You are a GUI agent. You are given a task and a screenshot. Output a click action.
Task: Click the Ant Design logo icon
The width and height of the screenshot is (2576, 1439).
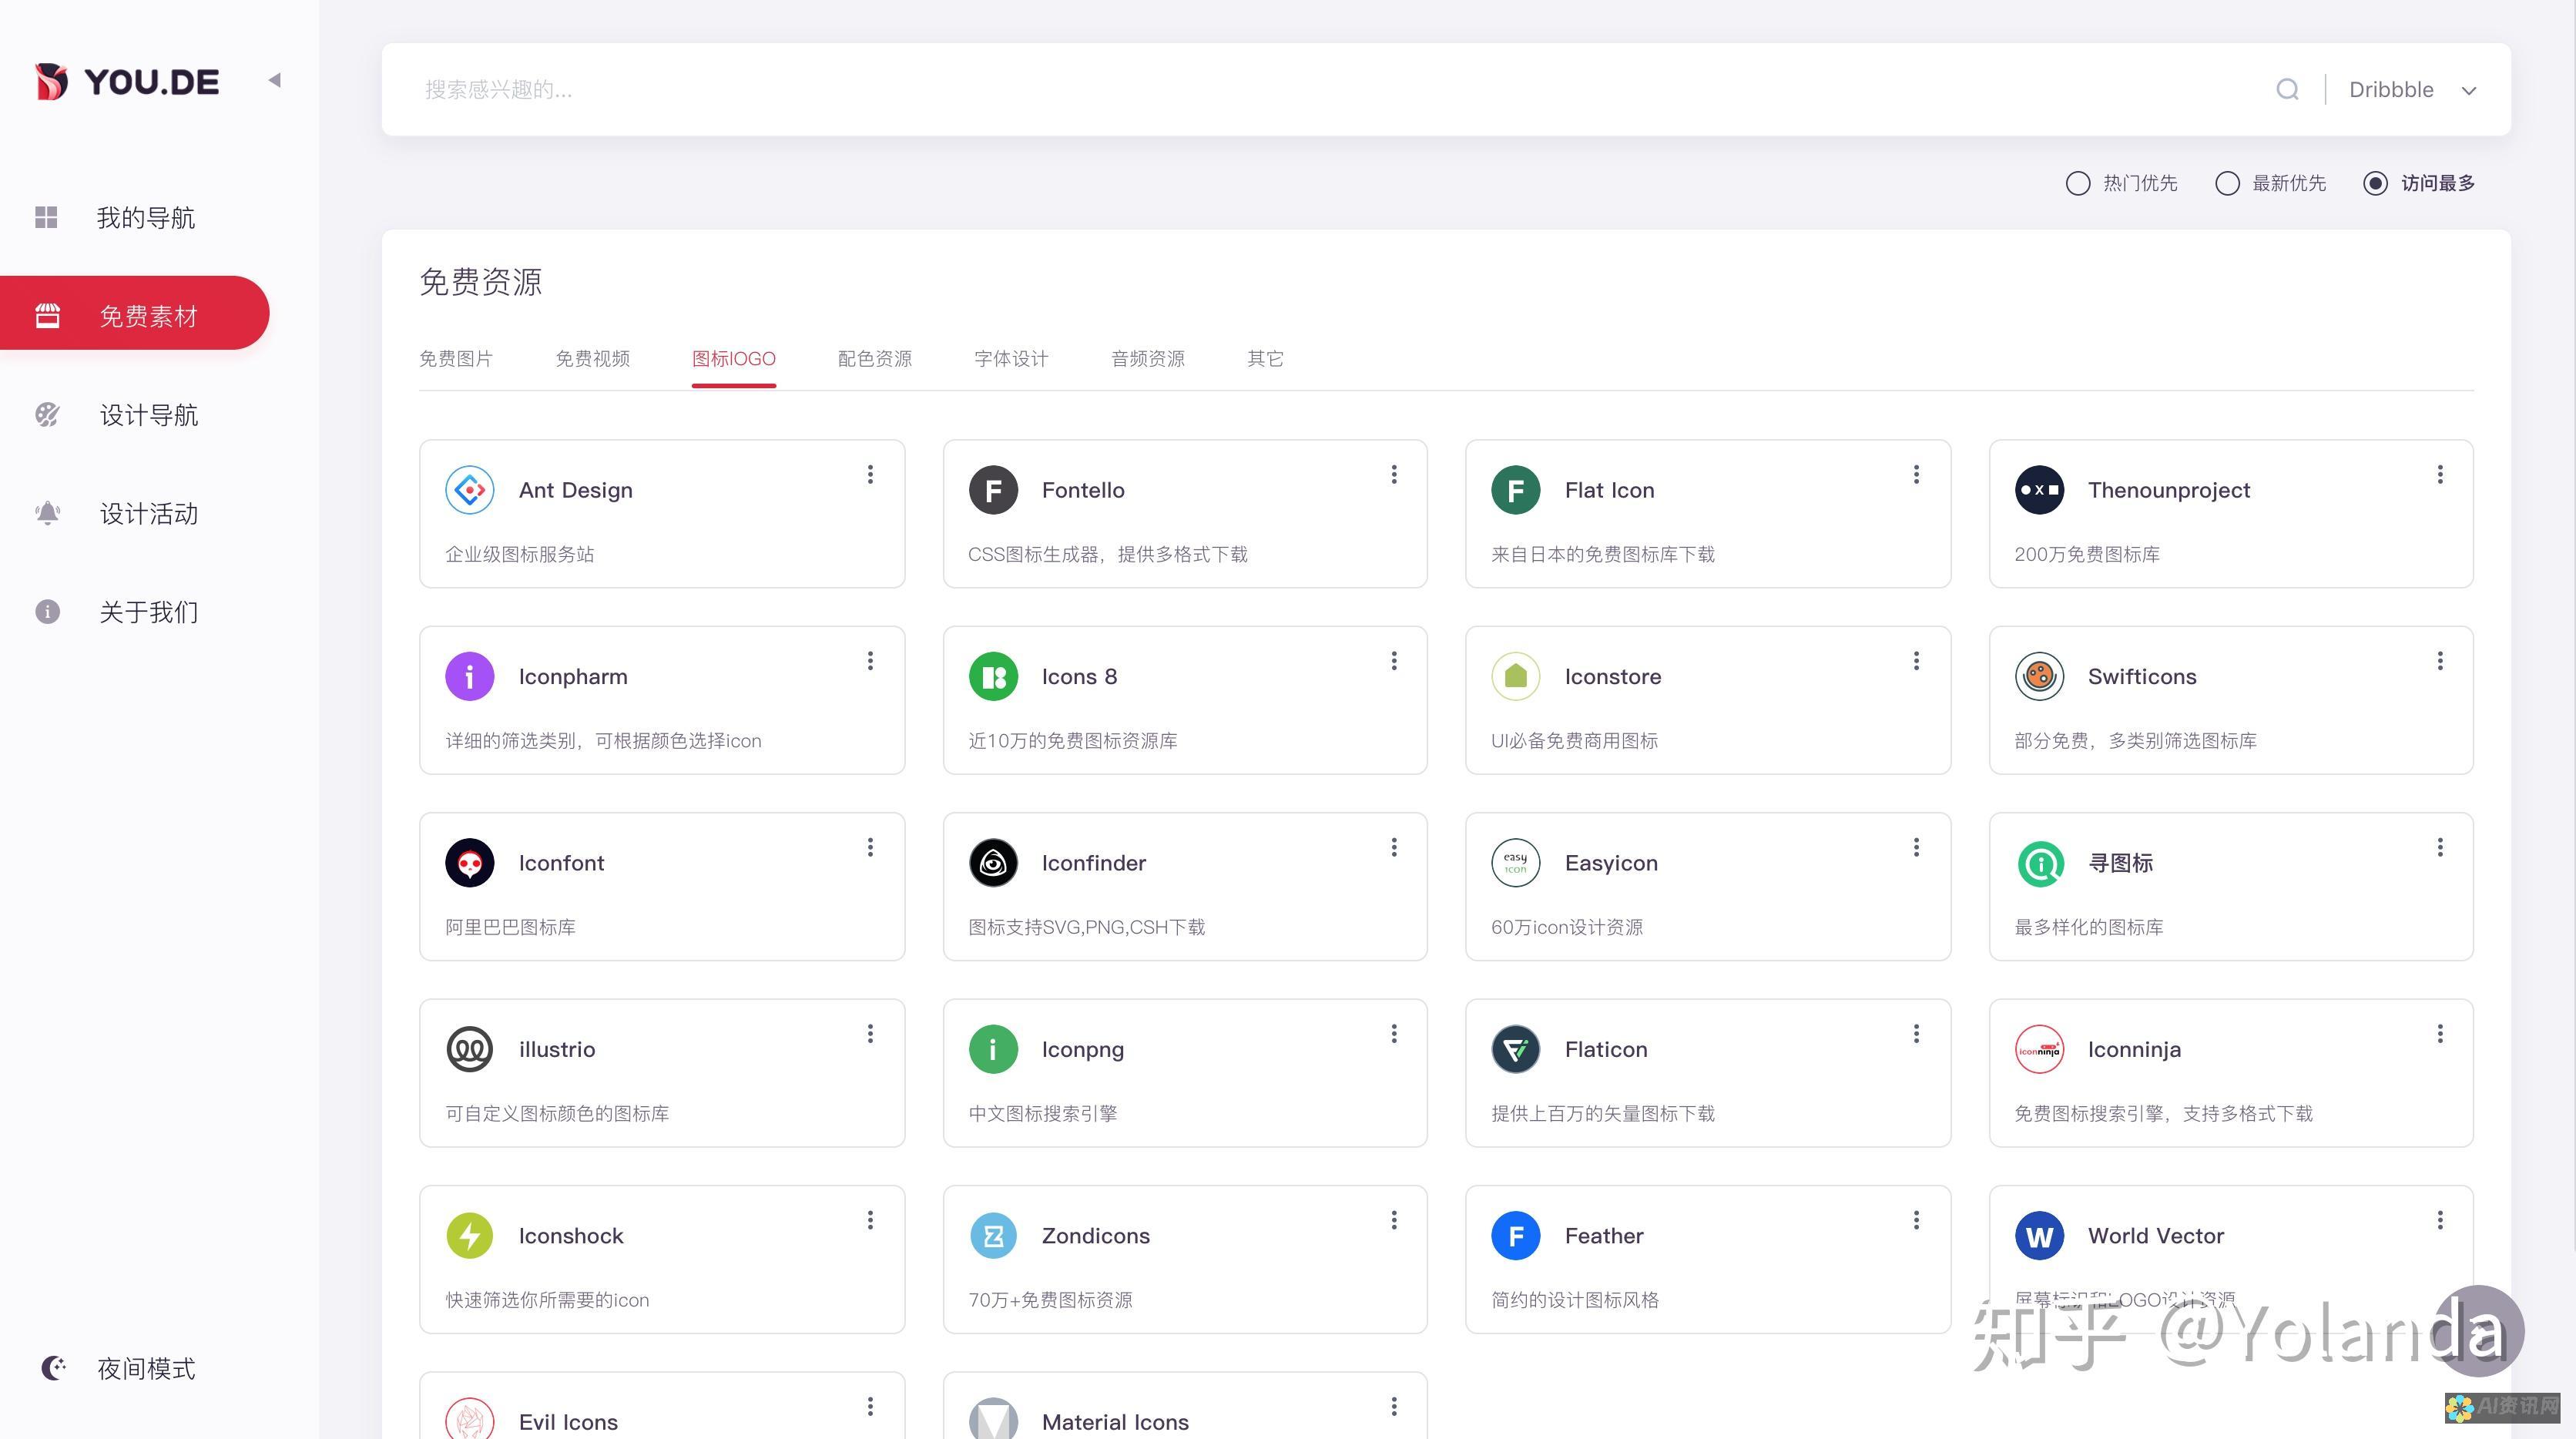point(470,490)
